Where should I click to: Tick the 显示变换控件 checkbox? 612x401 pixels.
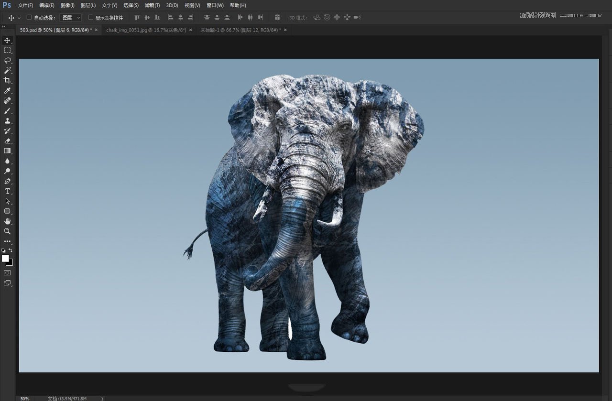click(90, 18)
